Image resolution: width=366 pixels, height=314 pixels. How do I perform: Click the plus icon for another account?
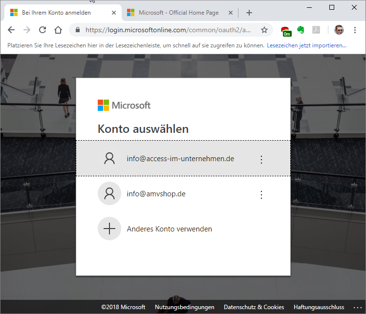(109, 229)
